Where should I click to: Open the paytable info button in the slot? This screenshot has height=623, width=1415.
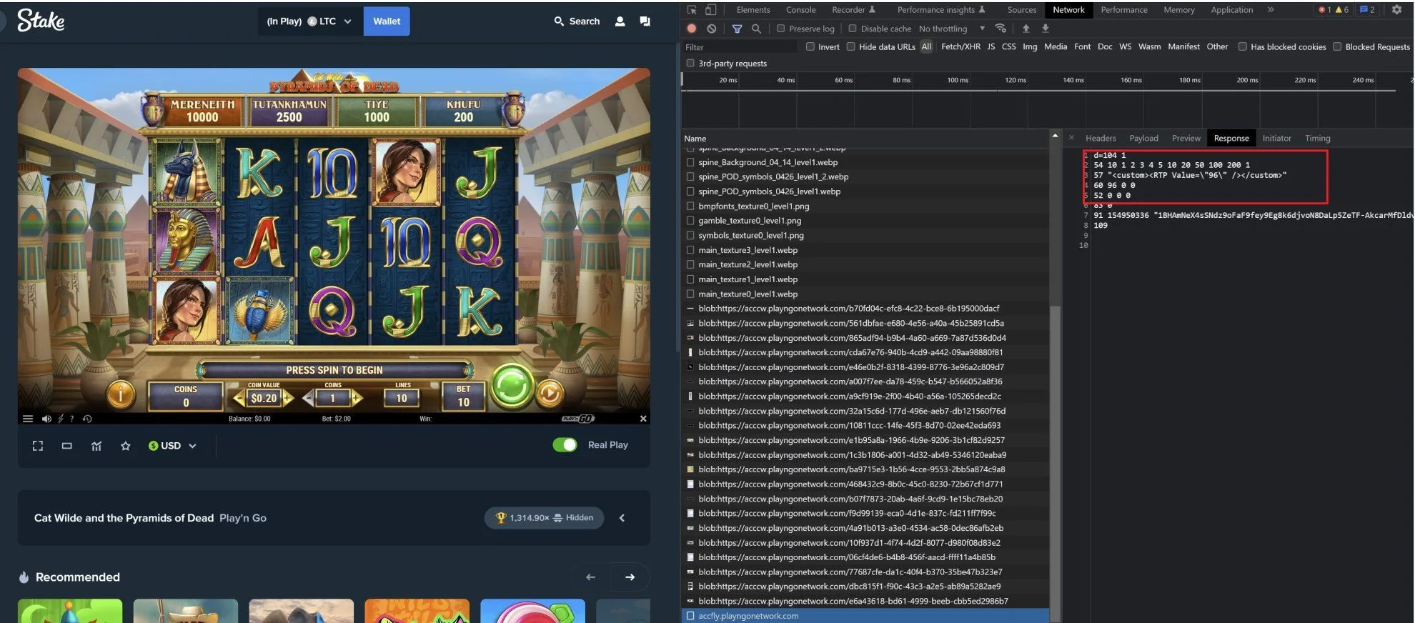pos(121,394)
